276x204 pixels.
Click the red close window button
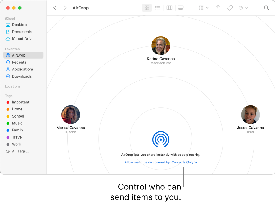pyautogui.click(x=8, y=8)
